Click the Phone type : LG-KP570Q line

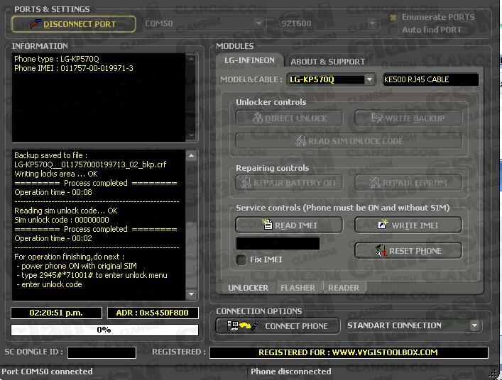click(x=57, y=59)
